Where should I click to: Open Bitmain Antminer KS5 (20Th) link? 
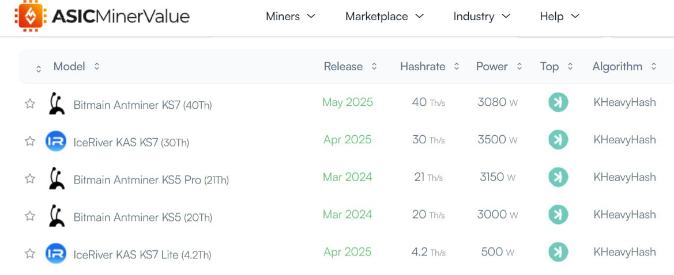coord(143,217)
